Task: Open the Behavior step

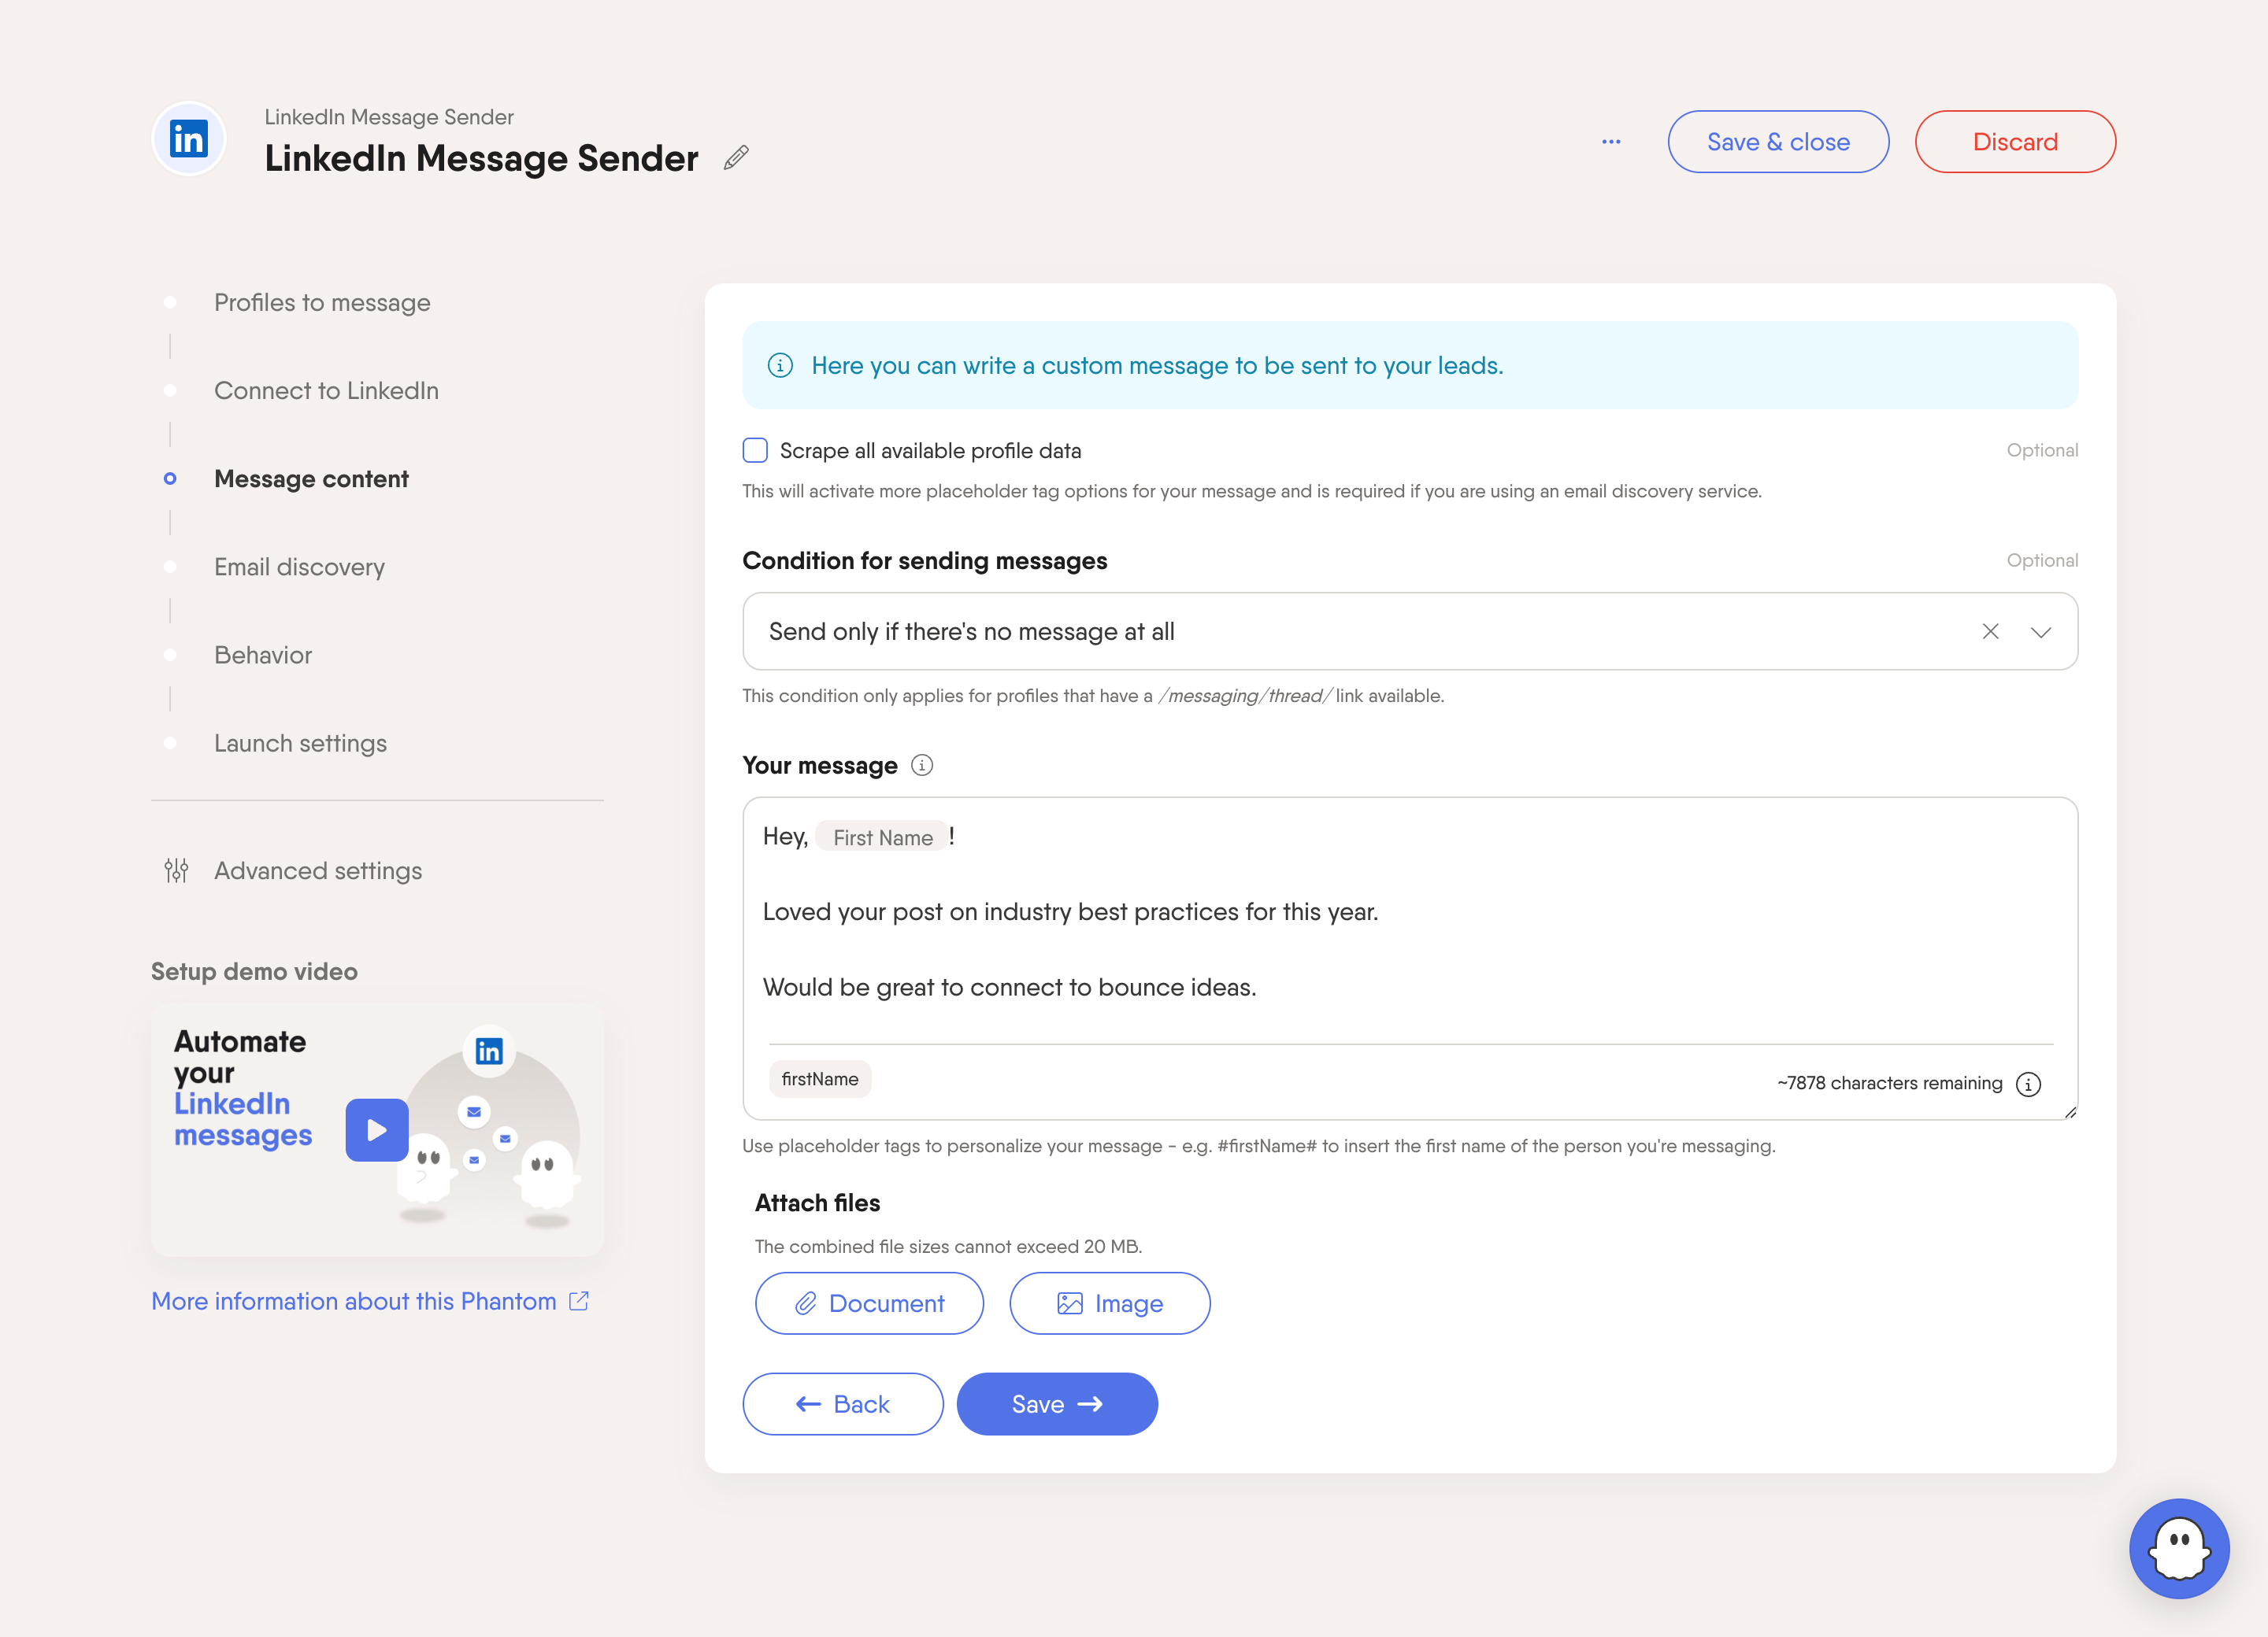Action: point(263,655)
